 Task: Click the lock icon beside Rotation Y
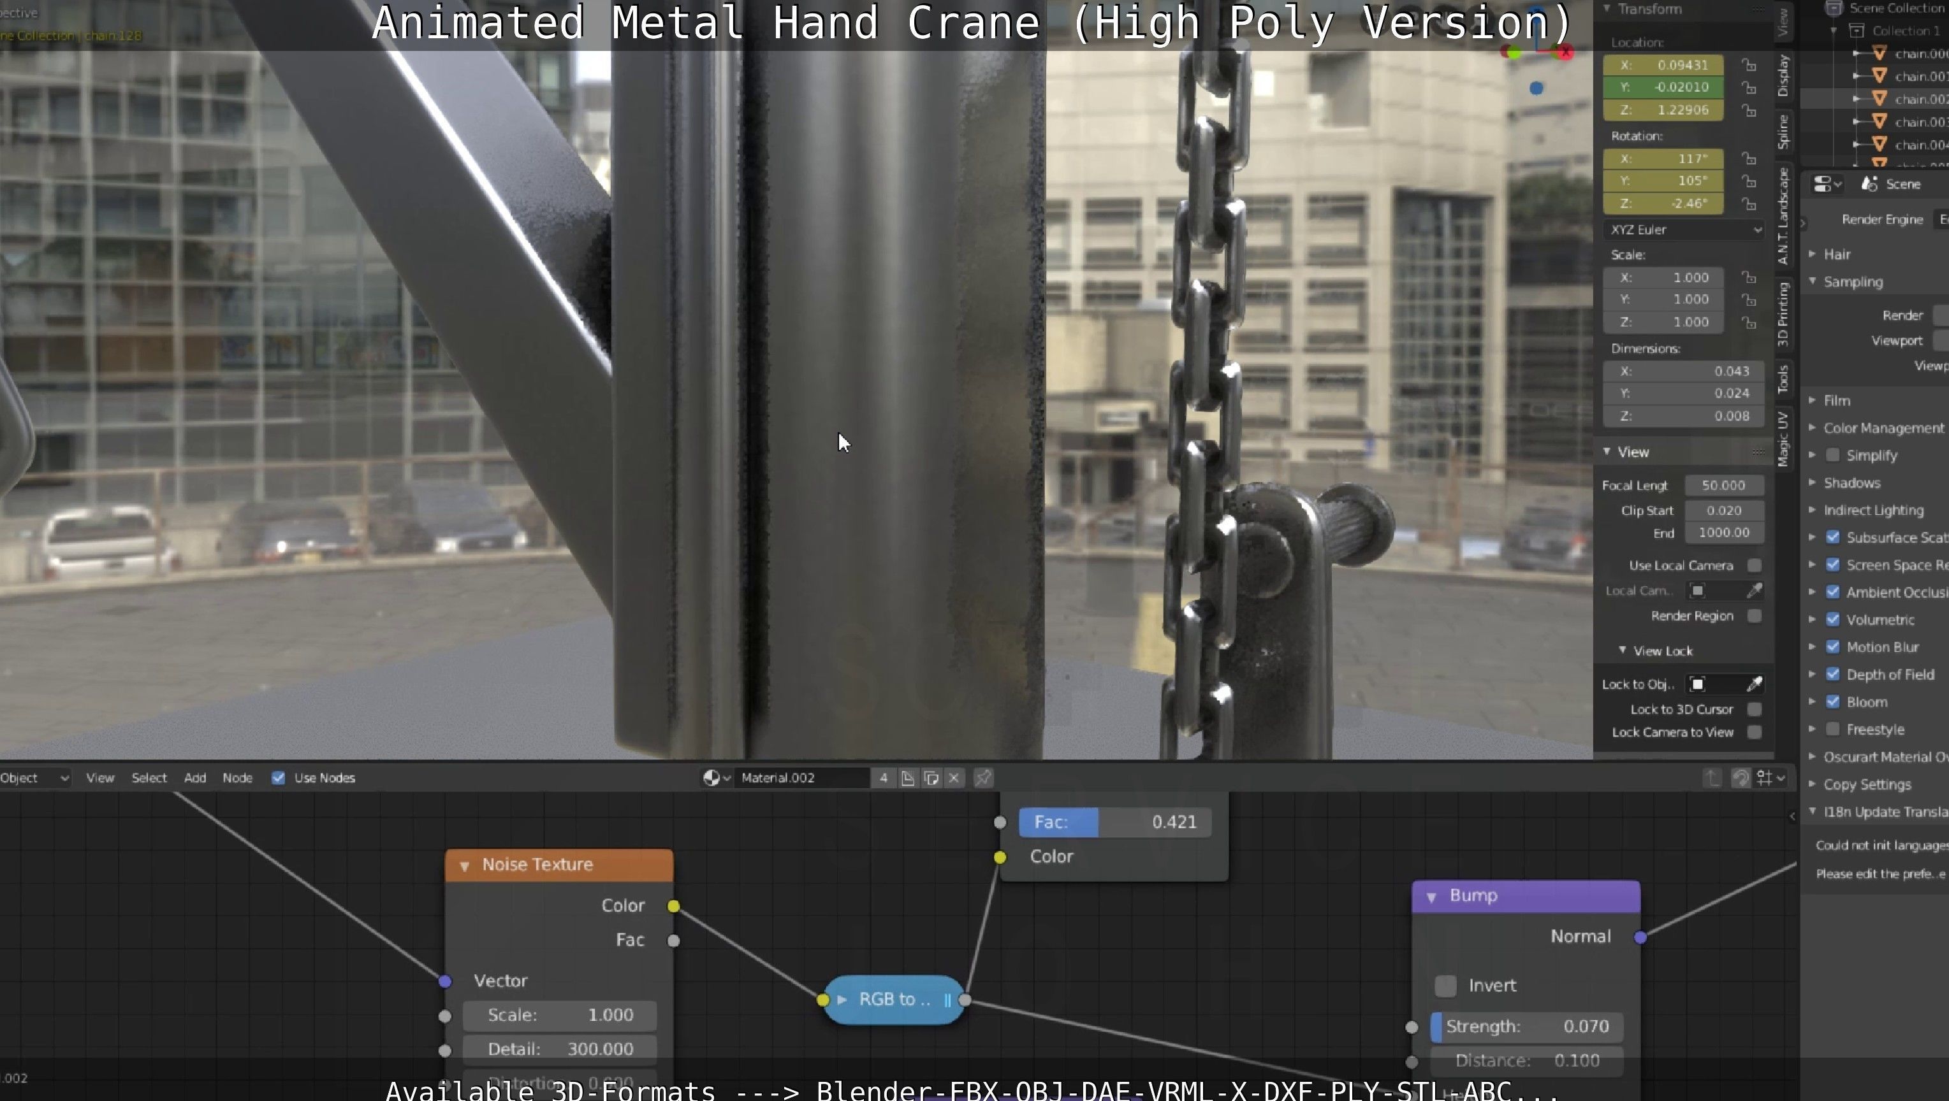(1749, 181)
